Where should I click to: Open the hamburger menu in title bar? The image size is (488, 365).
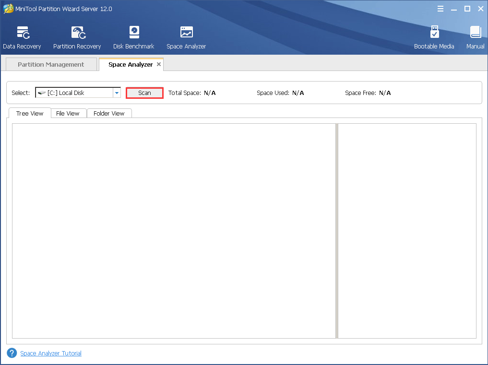click(x=440, y=9)
